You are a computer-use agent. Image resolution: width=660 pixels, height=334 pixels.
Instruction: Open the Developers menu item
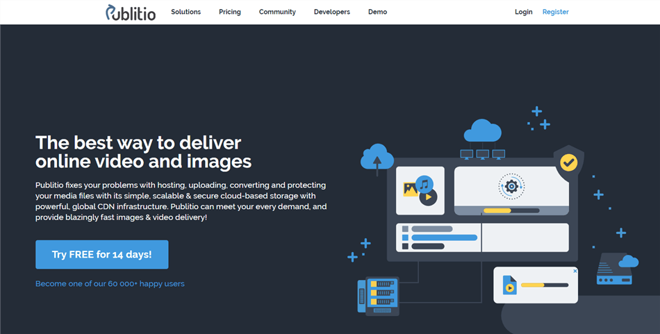(x=331, y=12)
